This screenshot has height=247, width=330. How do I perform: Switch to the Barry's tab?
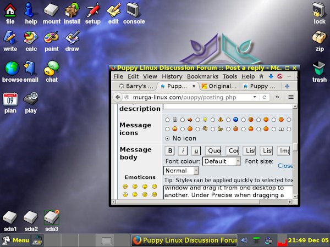pos(136,86)
